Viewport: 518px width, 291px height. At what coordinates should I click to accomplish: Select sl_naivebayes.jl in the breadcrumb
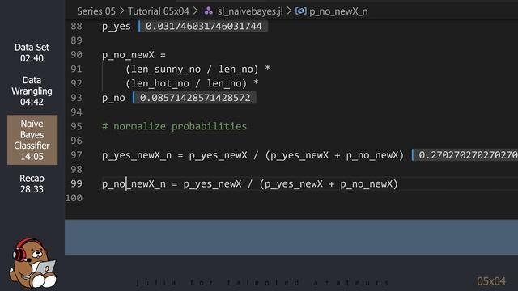point(250,11)
